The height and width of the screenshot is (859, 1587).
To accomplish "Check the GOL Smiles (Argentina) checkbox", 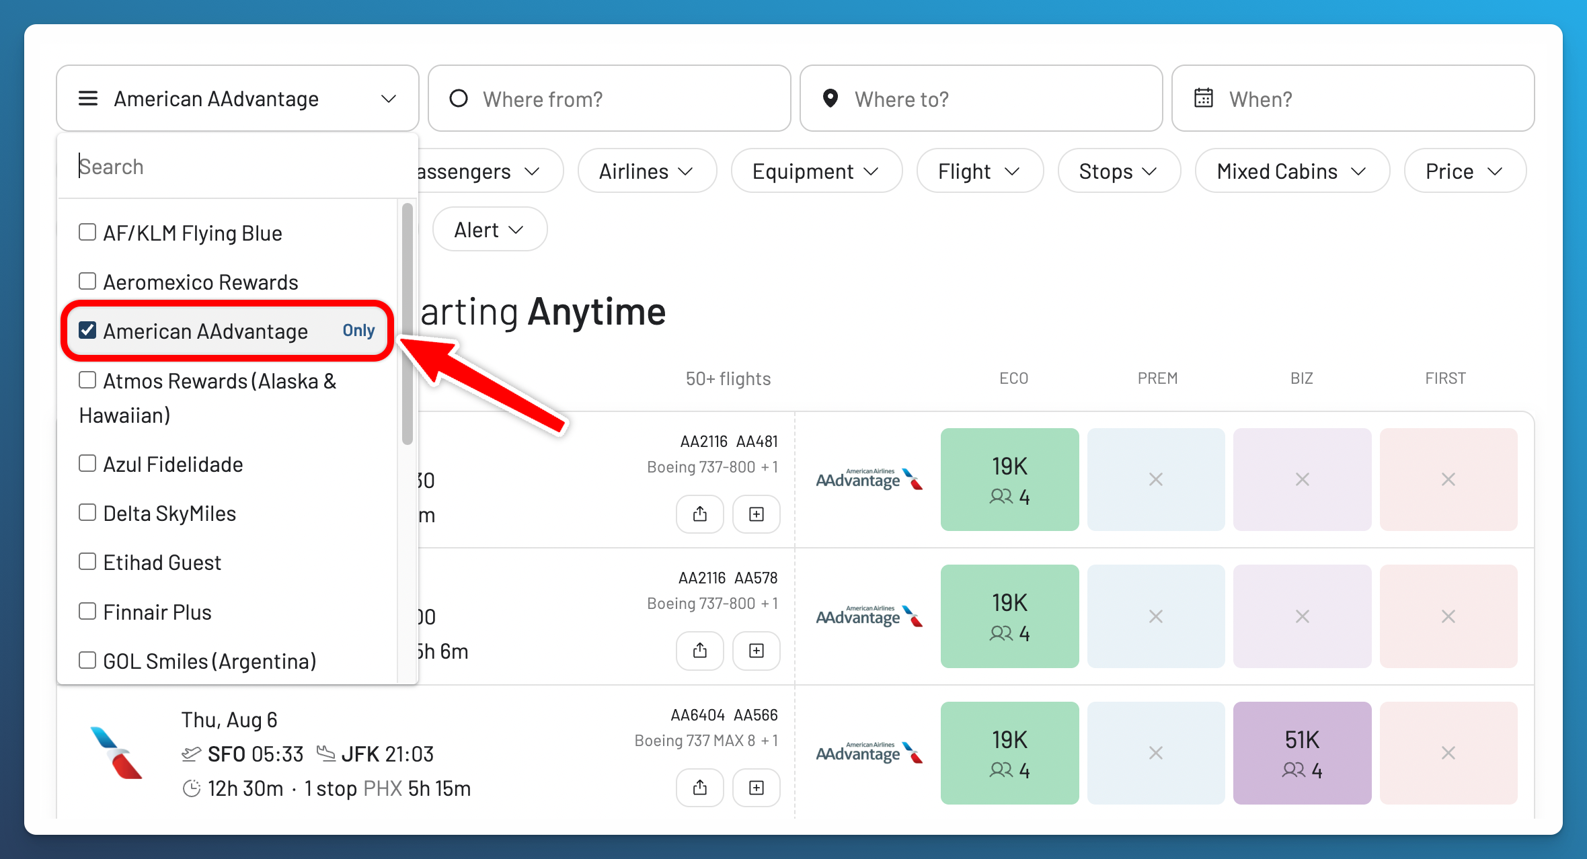I will tap(87, 660).
